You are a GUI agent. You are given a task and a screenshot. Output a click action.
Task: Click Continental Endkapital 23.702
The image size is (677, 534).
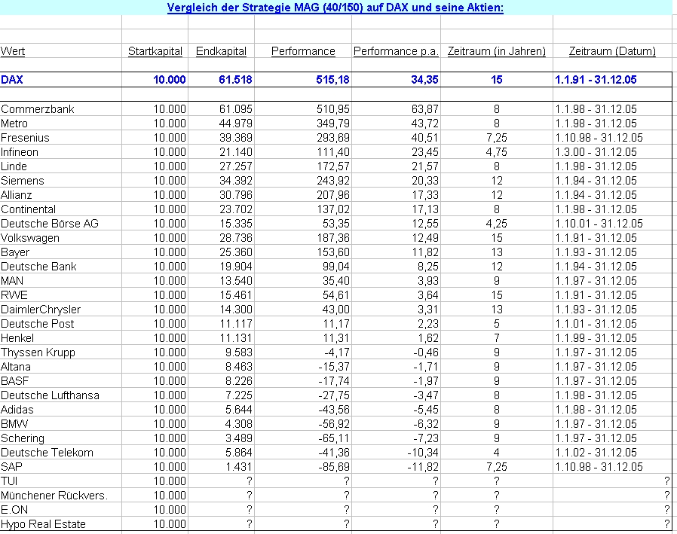coord(235,209)
